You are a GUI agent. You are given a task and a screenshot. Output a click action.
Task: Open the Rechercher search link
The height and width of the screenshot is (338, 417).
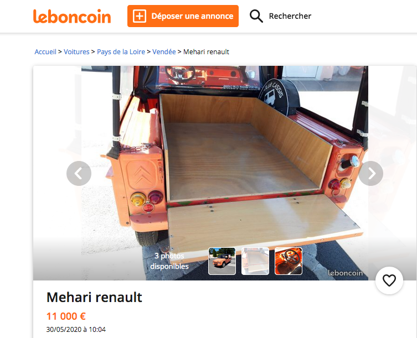pos(290,16)
